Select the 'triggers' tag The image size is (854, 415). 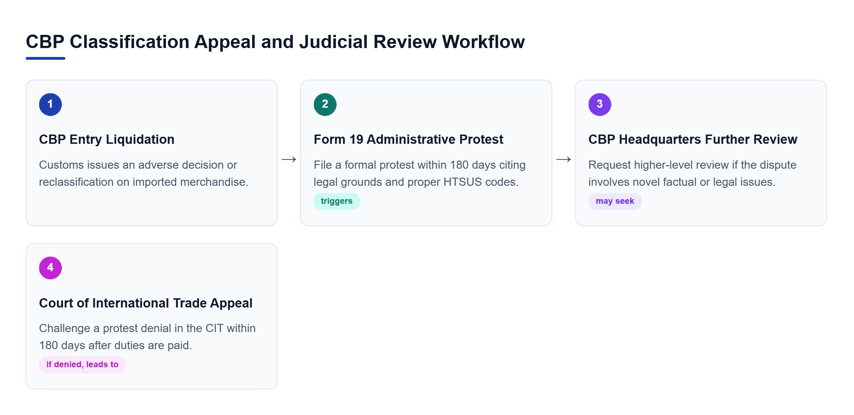[337, 201]
